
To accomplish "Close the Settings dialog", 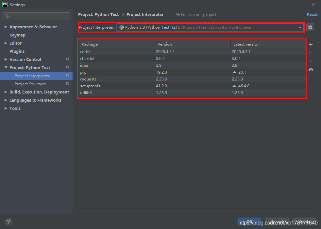I will (x=313, y=5).
